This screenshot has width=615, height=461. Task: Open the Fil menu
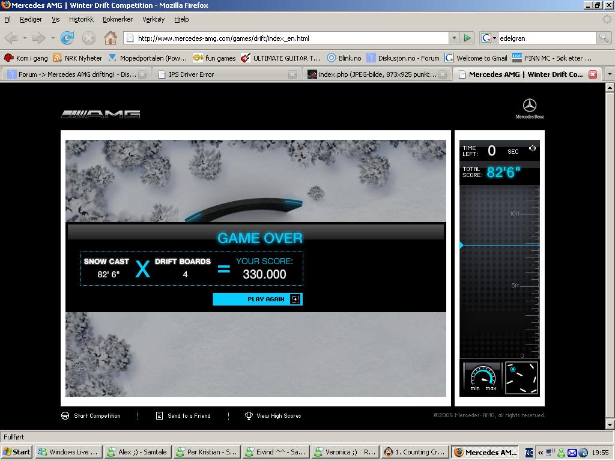click(7, 19)
